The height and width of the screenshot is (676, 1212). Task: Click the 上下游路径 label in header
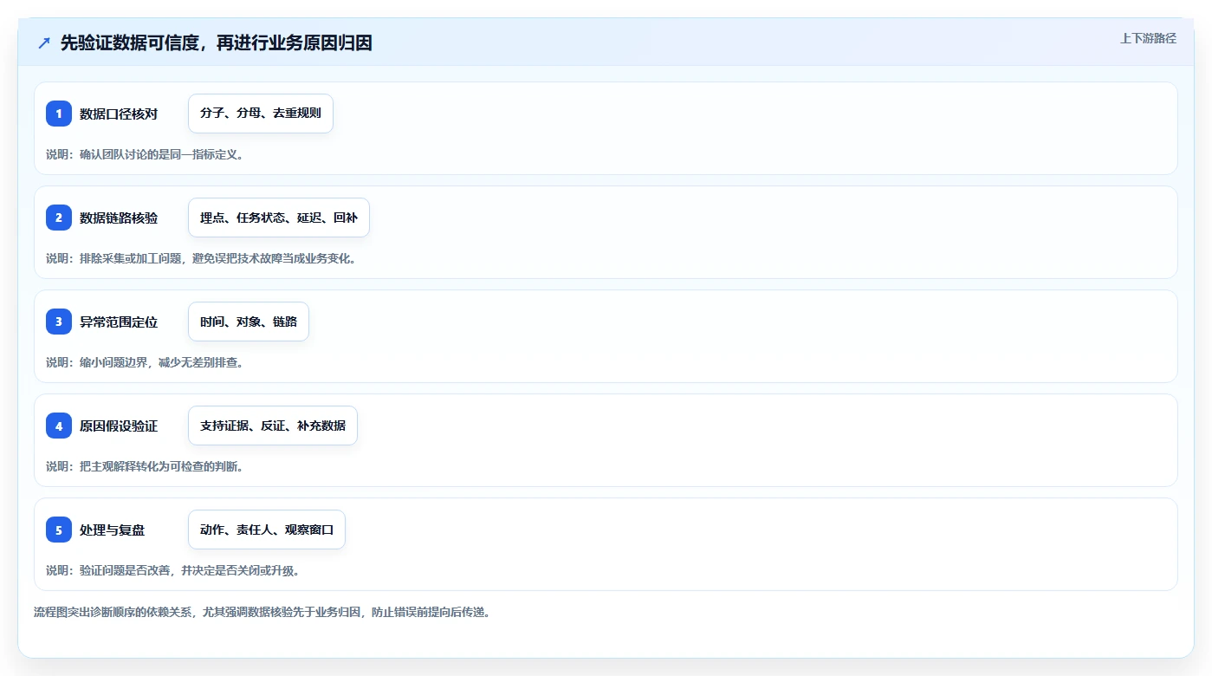tap(1148, 38)
